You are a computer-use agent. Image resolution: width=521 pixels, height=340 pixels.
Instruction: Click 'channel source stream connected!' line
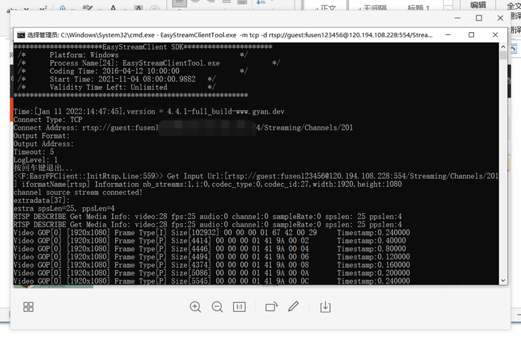click(78, 193)
